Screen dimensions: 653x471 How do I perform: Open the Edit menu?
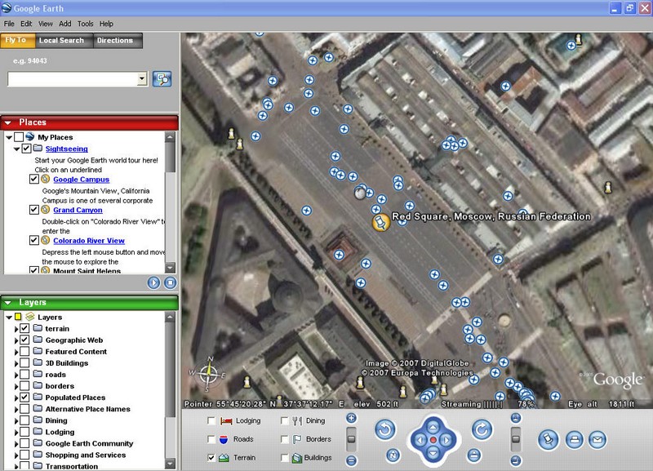(26, 24)
